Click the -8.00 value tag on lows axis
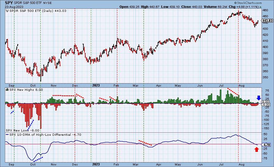 266,104
